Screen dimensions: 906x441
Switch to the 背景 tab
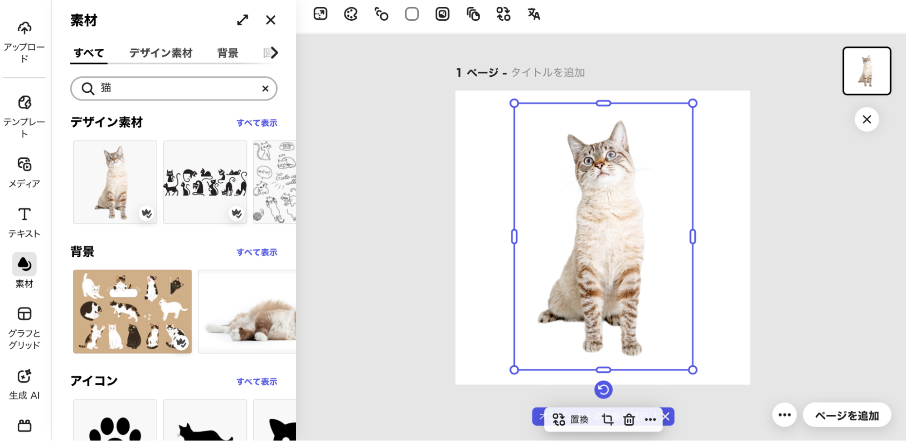(x=228, y=53)
